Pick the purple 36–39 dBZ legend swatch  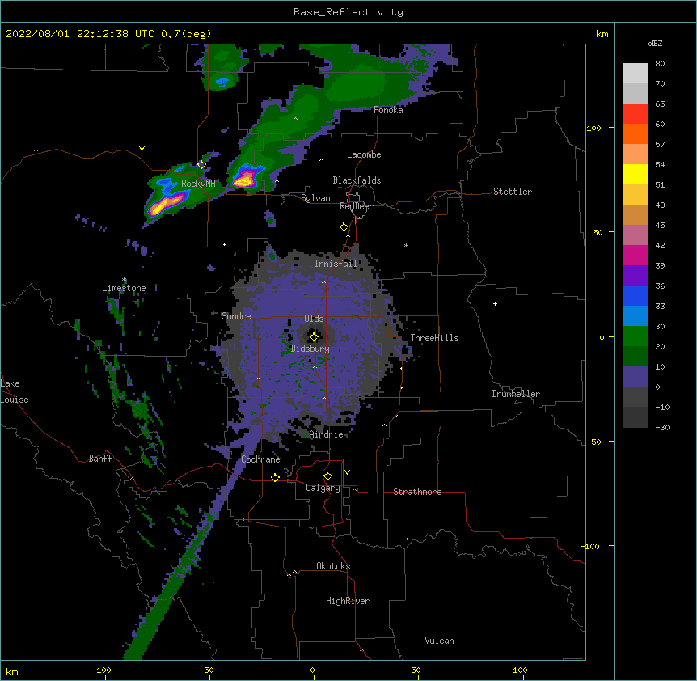click(636, 276)
